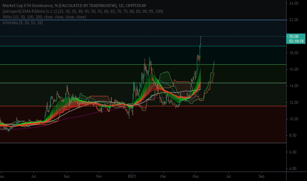Click the 16.00 price axis label
Screen dimensions: 307x181
294,69
